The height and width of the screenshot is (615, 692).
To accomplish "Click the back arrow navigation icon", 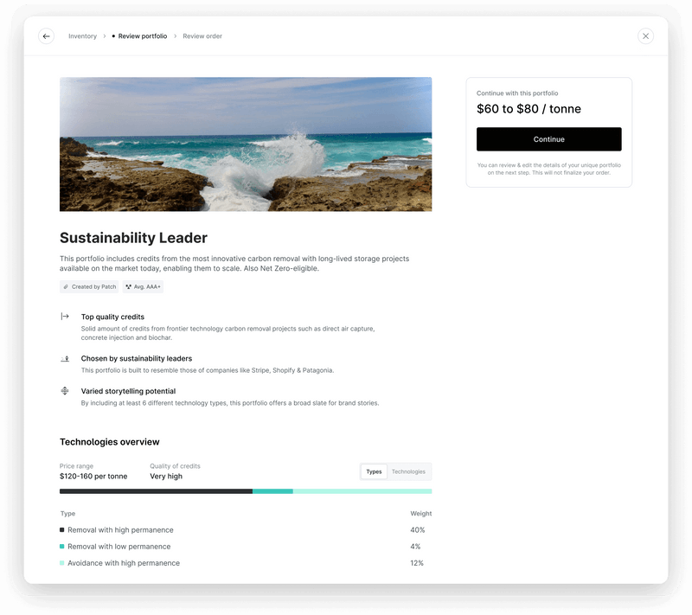I will click(x=46, y=36).
